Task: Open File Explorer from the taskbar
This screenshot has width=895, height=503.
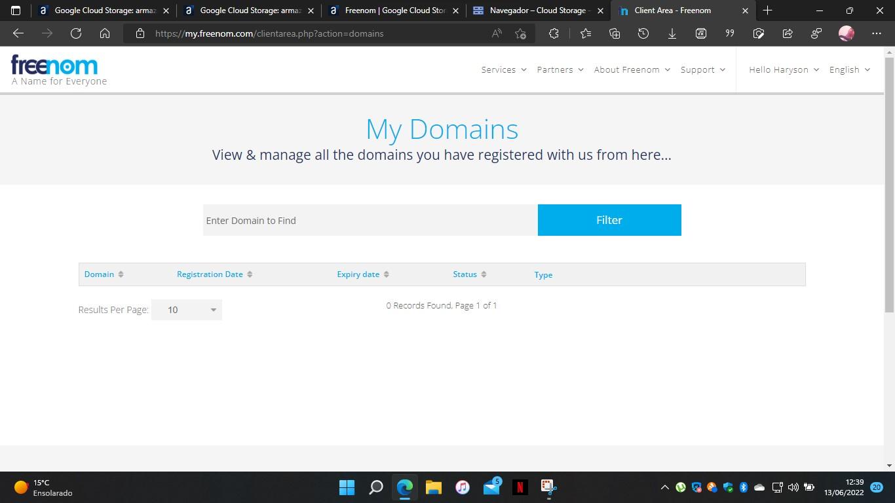Action: point(434,487)
